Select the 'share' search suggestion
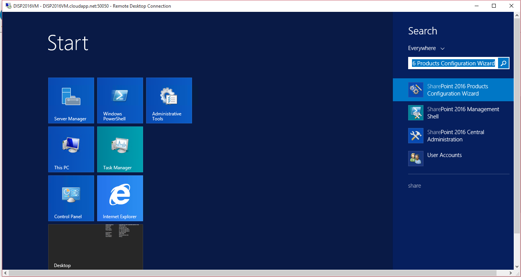Screen dimensions: 521x277 pyautogui.click(x=415, y=186)
